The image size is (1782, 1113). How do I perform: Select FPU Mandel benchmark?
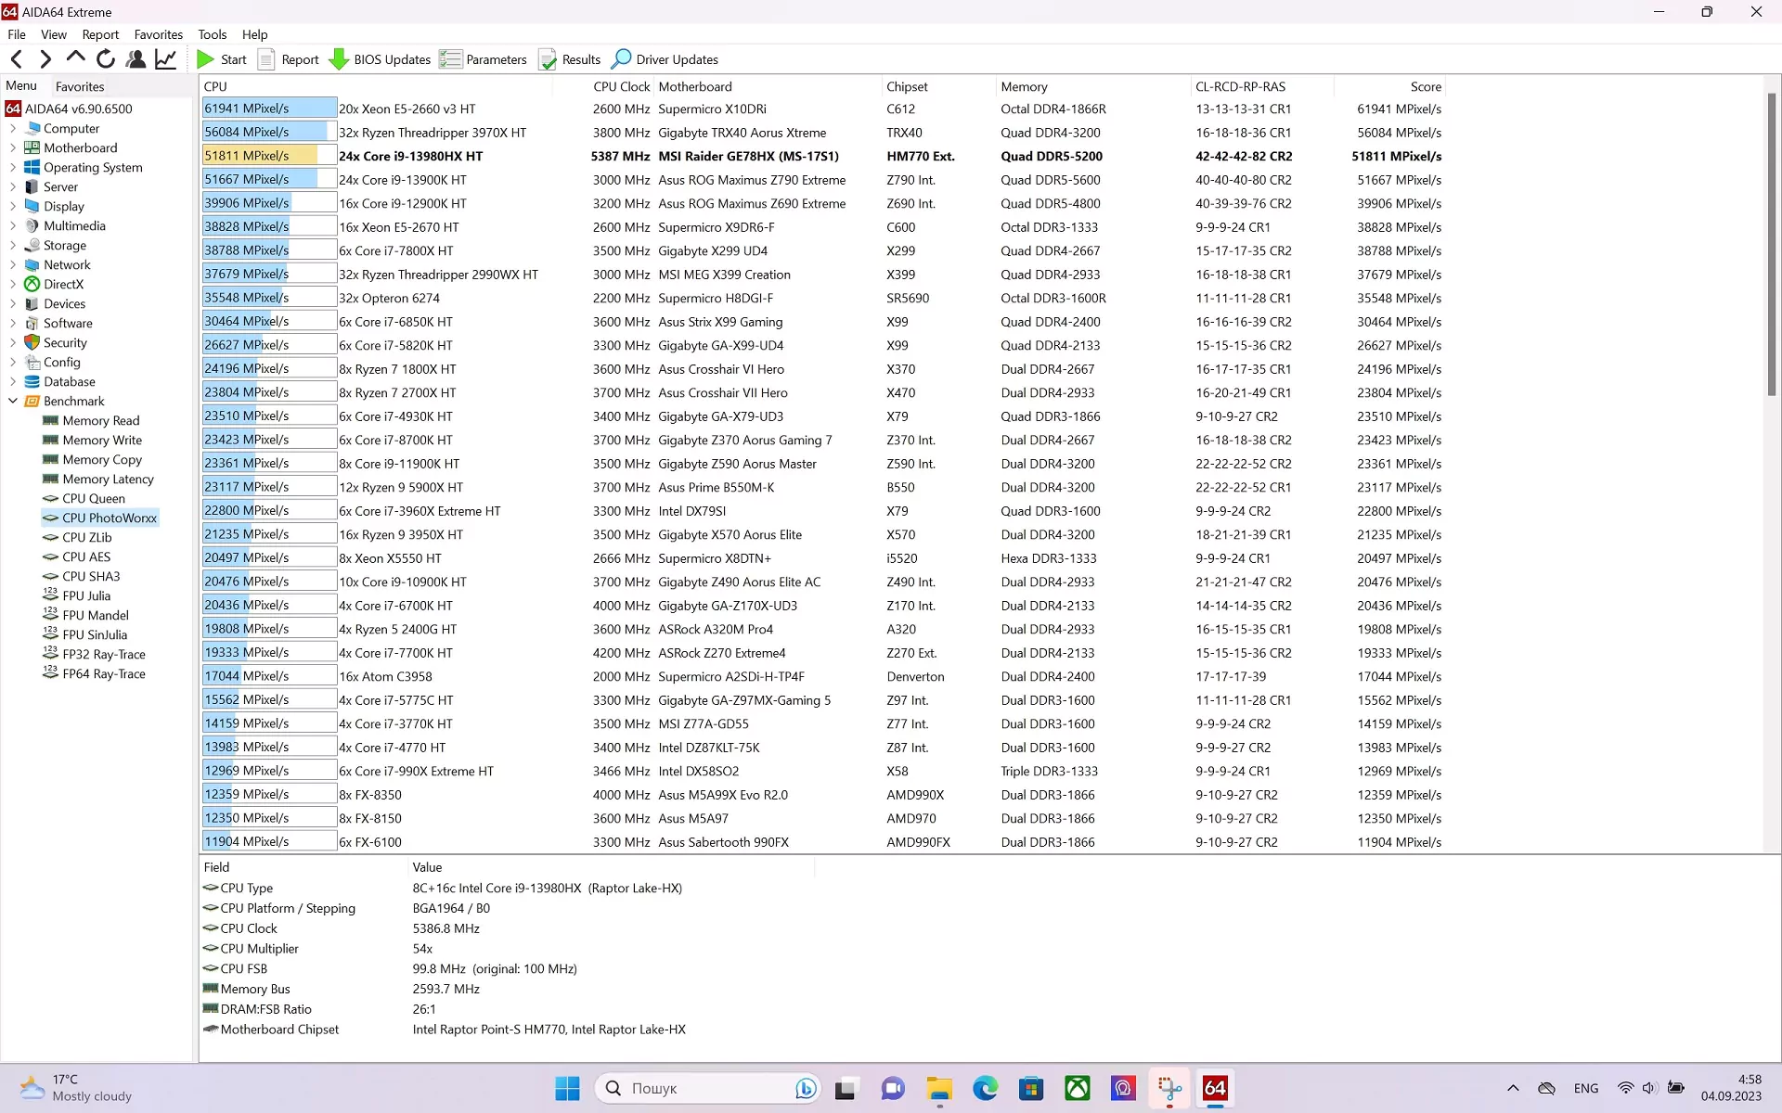click(95, 615)
